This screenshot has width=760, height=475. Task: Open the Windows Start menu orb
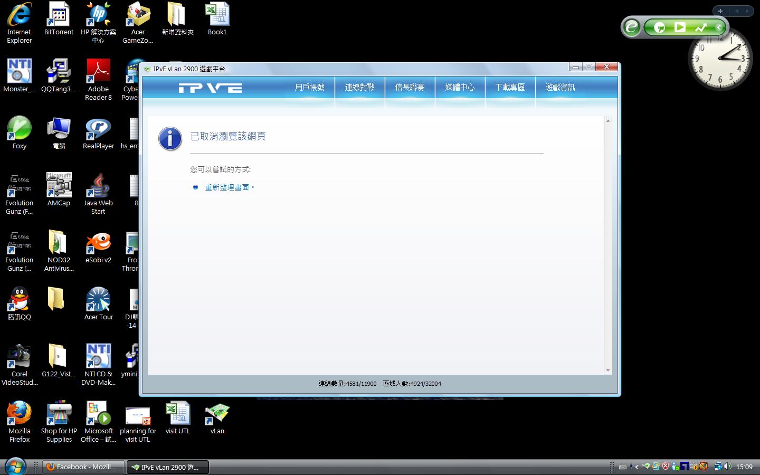point(15,467)
